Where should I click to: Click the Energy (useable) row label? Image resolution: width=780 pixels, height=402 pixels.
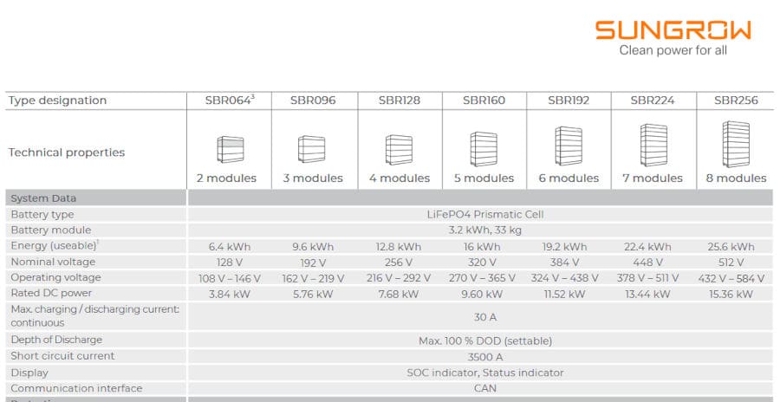coord(55,246)
